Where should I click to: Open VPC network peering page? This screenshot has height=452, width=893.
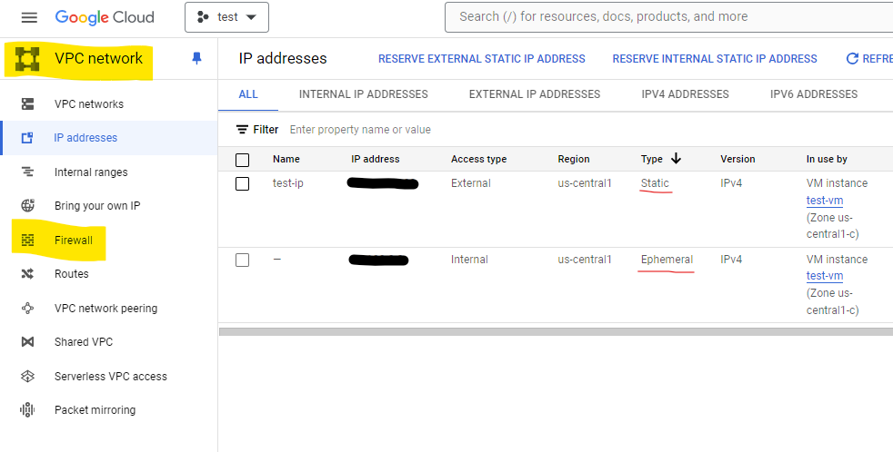(x=105, y=309)
